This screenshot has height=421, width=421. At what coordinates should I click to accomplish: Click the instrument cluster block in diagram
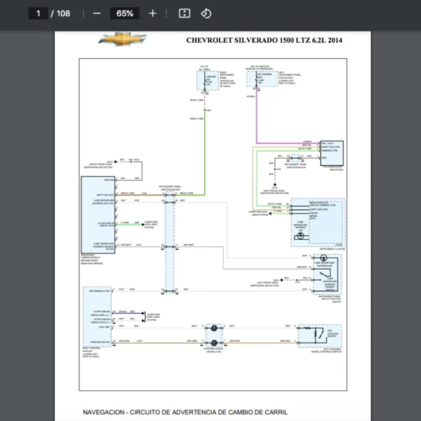tap(316, 221)
